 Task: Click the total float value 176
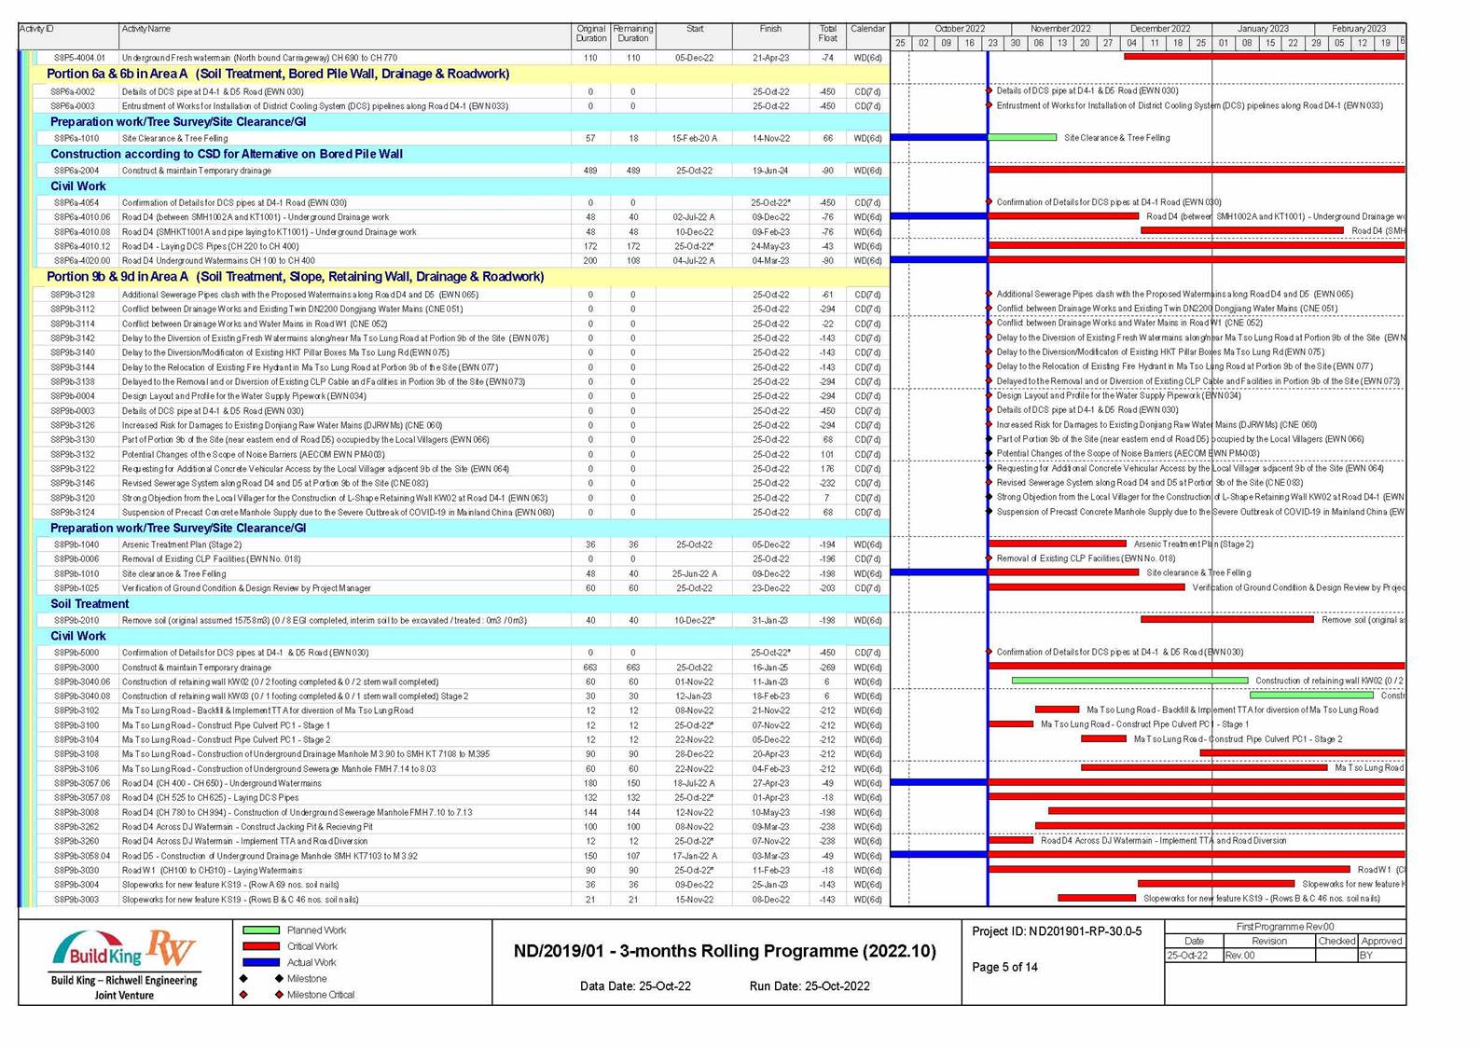tap(827, 469)
